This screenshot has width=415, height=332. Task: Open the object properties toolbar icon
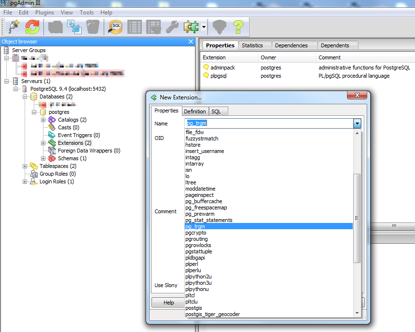coord(55,27)
